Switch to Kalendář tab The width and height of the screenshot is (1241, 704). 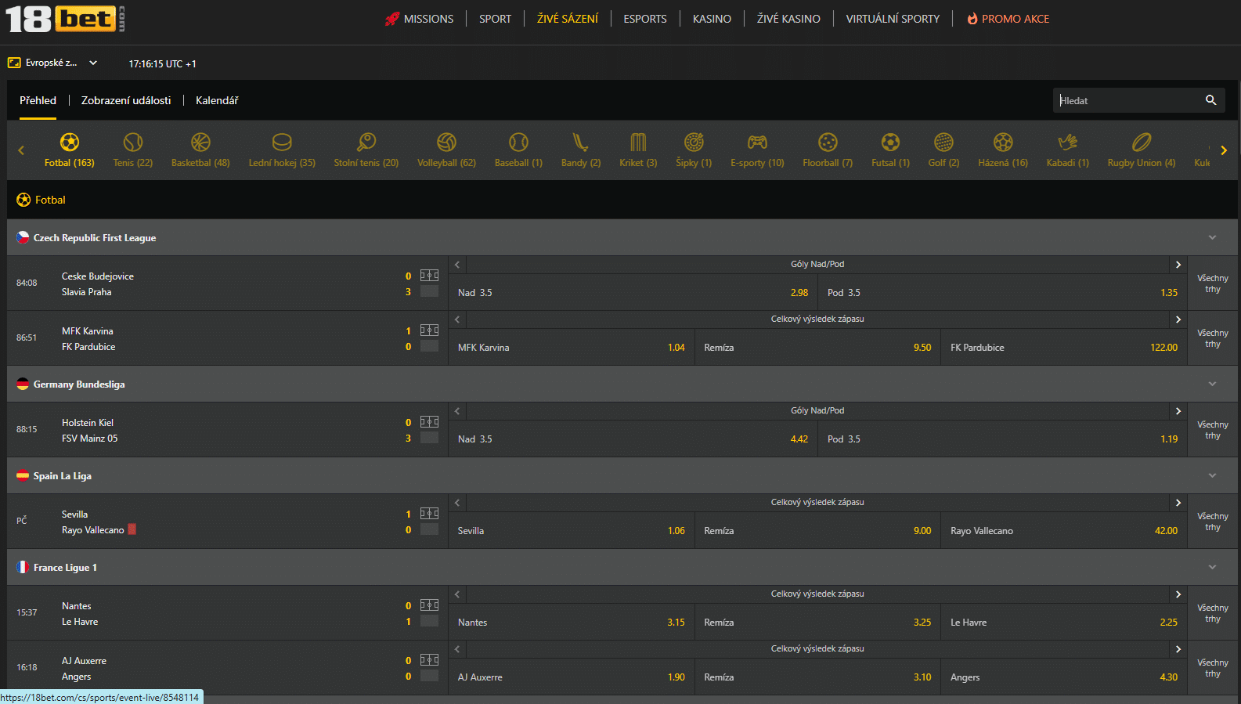coord(217,100)
